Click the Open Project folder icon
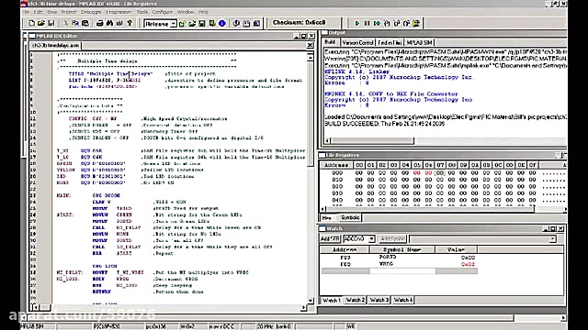Viewport: 588px width, 330px height. click(192, 24)
